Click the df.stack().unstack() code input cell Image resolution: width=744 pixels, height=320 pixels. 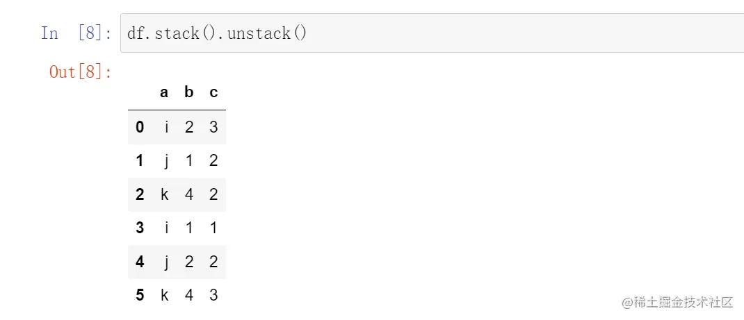tap(431, 33)
